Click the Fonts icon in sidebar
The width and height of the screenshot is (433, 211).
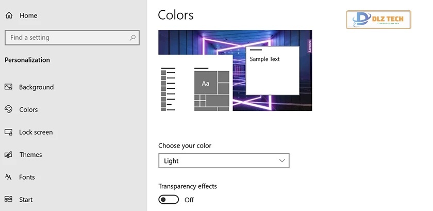[x=9, y=177]
